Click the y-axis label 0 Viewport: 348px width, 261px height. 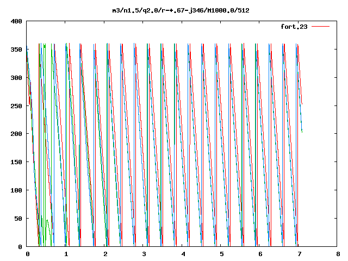point(20,247)
